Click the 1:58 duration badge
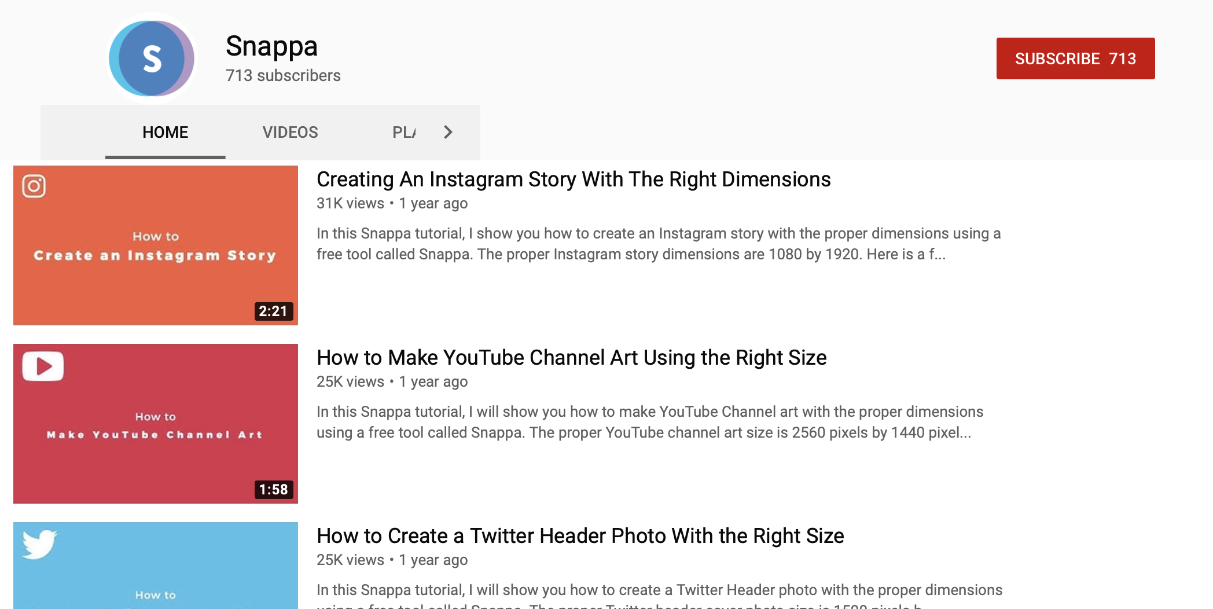The width and height of the screenshot is (1213, 609). [274, 490]
